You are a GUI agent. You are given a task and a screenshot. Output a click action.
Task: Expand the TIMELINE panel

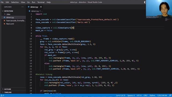8,92
